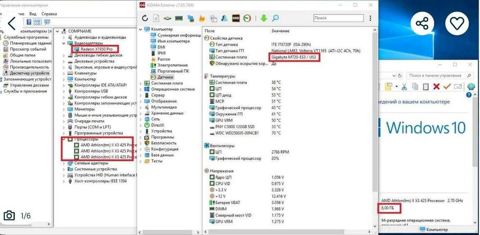
Task: Click the network computers icon in AIDA64 toolbar
Action: pyautogui.click(x=191, y=18)
